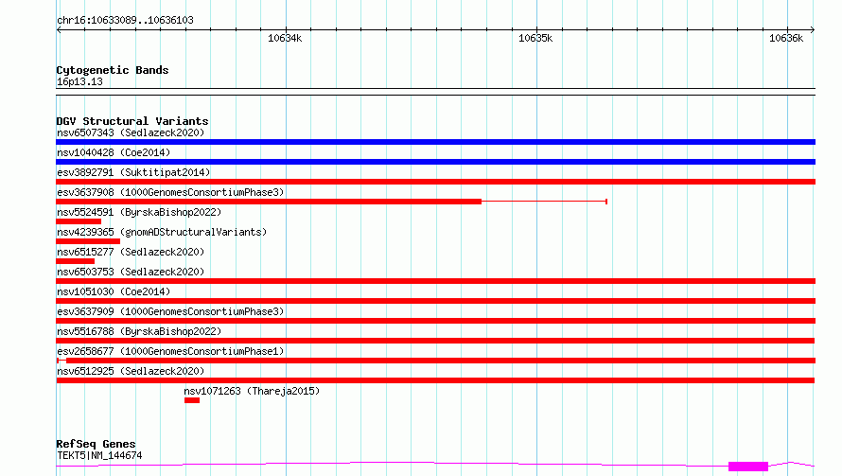Click the thin red tail line of esv3637908
This screenshot has height=476, width=842.
click(545, 202)
